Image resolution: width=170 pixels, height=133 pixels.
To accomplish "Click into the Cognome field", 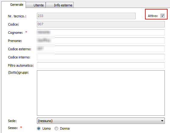I will pos(101,32).
